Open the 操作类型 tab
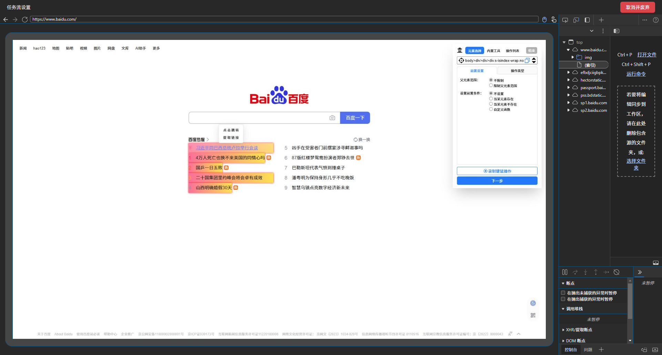The height and width of the screenshot is (355, 662). pyautogui.click(x=517, y=71)
